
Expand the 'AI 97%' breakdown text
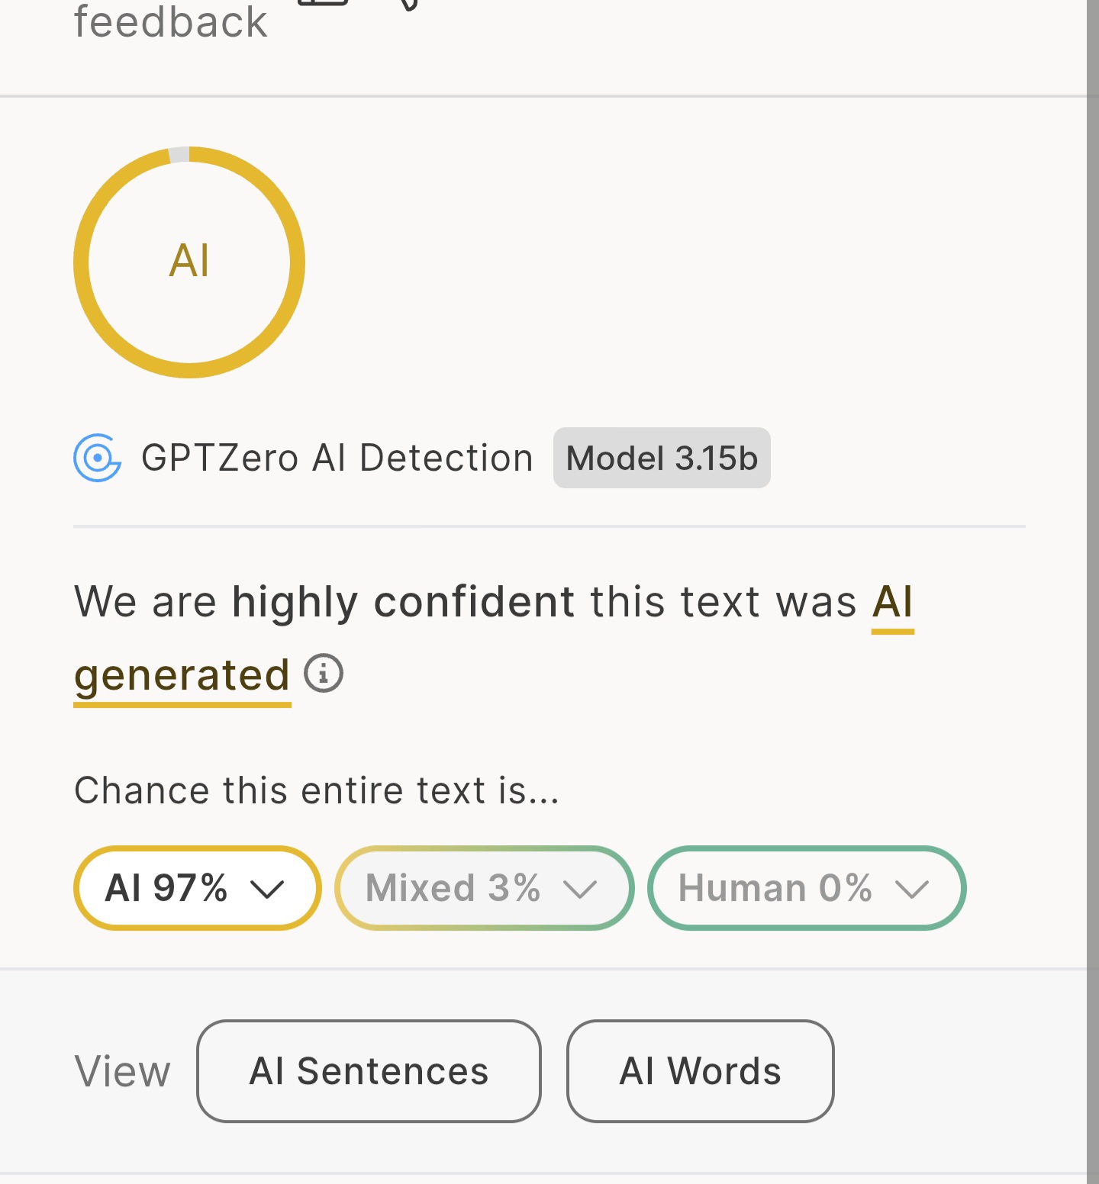point(166,888)
